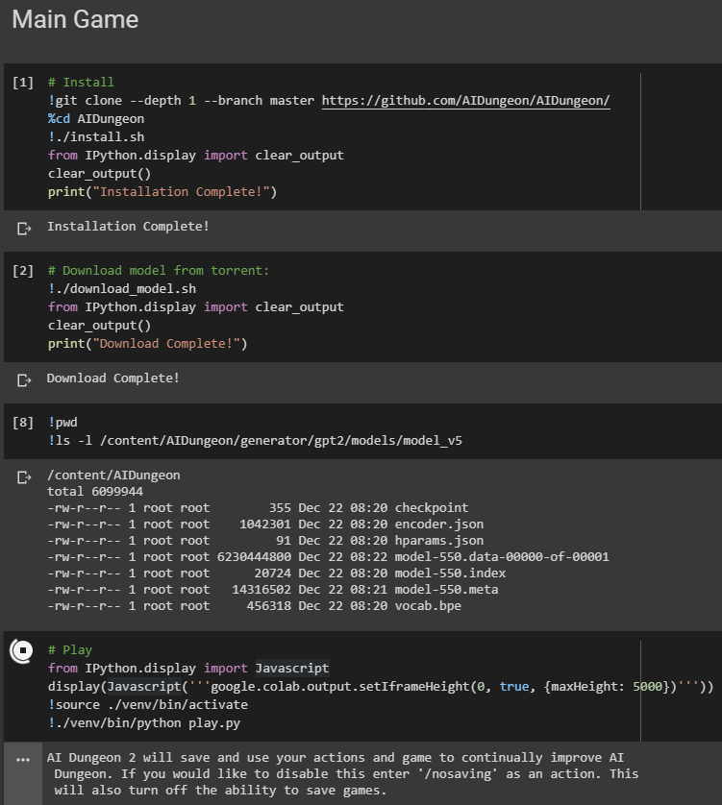Clear output icon next to Download Complete
The image size is (722, 805).
24,379
